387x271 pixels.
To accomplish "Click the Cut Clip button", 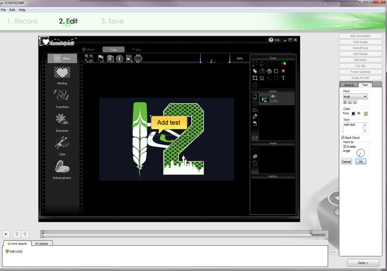I will coord(360,66).
